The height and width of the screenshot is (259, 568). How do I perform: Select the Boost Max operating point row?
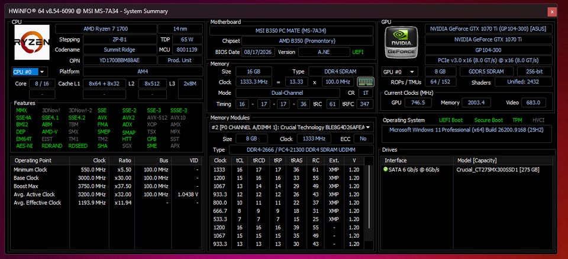click(x=106, y=186)
